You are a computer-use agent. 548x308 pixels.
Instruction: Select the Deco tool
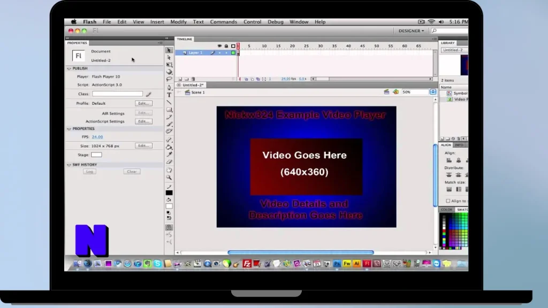coord(169,131)
